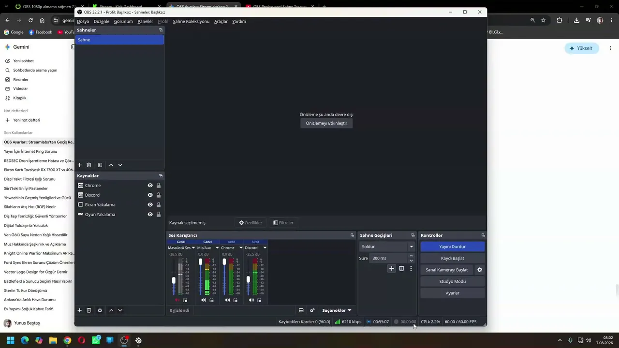Enable Stüdyo Modu

[x=453, y=281]
